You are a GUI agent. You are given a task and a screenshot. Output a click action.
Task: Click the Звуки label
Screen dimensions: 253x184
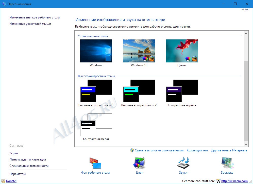click(x=183, y=173)
